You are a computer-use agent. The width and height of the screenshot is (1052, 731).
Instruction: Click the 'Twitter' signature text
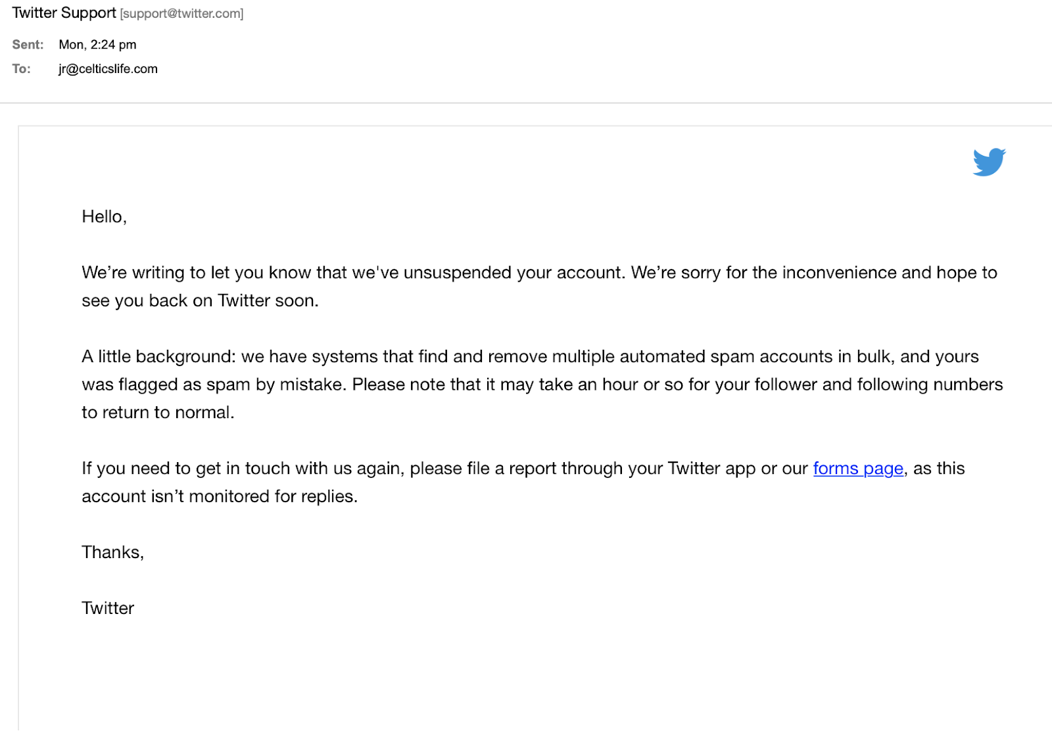(x=108, y=608)
